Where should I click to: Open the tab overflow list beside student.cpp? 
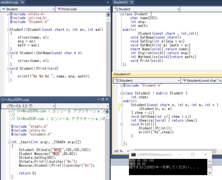tap(108, 2)
